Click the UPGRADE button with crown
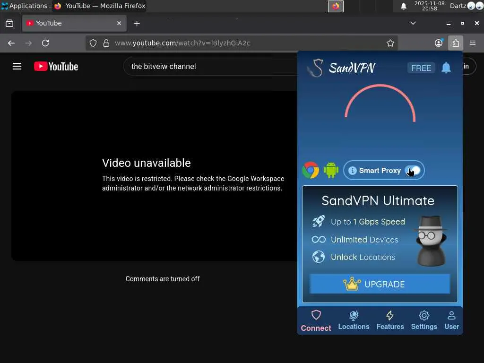The width and height of the screenshot is (484, 363). tap(380, 284)
